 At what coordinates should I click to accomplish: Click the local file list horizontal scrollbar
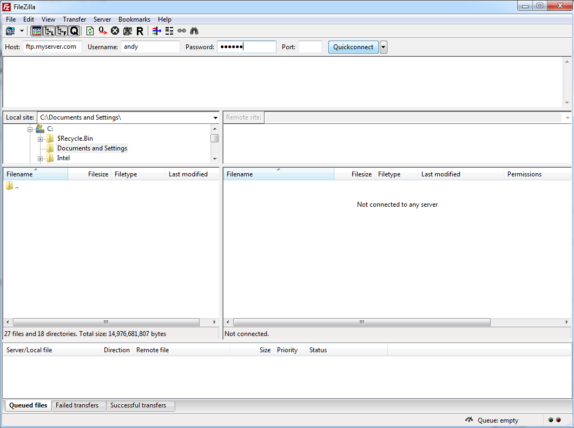(x=106, y=322)
